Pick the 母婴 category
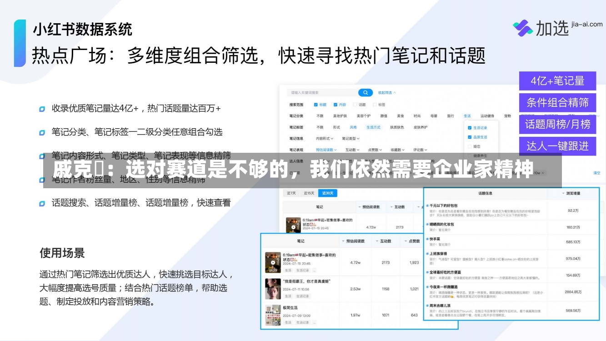The image size is (606, 341). point(434,116)
